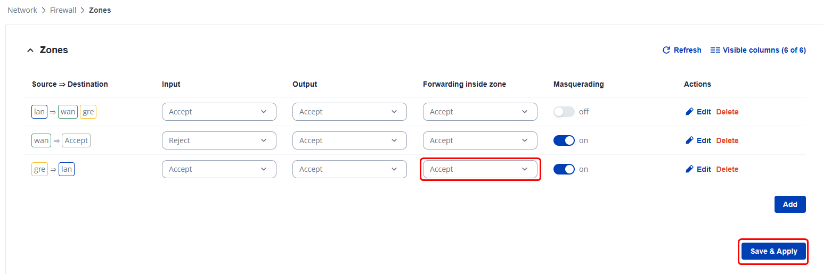Open wan zone Input dropdown showing Reject
823x274 pixels.
pyautogui.click(x=219, y=140)
